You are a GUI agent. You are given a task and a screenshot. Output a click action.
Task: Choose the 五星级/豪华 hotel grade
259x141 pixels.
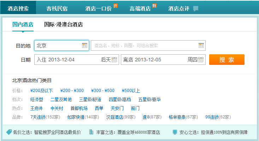[149, 99]
